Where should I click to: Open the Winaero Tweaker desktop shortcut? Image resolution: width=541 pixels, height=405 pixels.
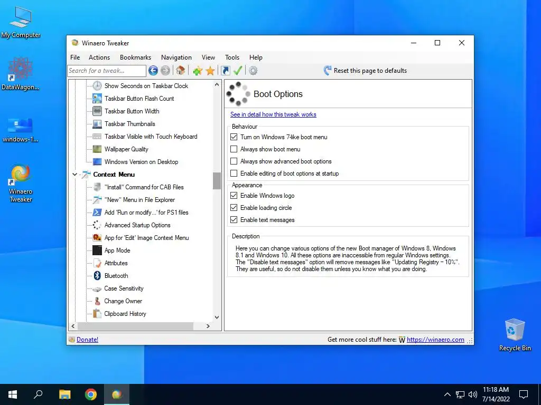(21, 183)
